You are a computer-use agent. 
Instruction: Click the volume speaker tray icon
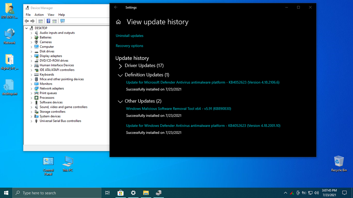click(317, 193)
